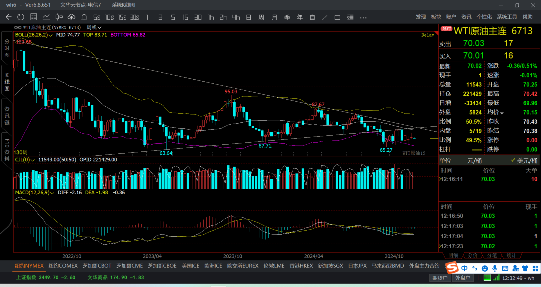Screen dimensions: 541x287
Task: Open the alert bell icon
Action: point(84,17)
